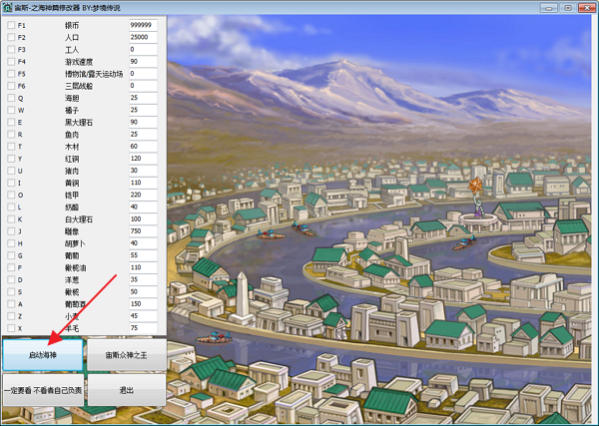Enable the A 葡萄酒 checkbox
Viewport: 599px width, 426px height.
tap(11, 303)
